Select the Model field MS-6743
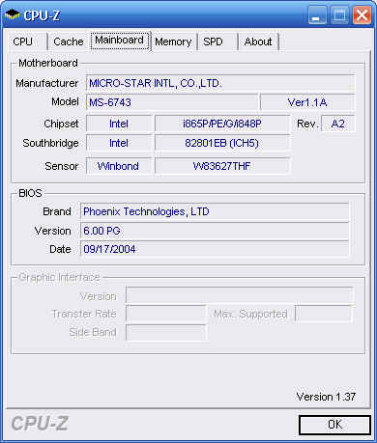The width and height of the screenshot is (377, 443). tap(172, 102)
